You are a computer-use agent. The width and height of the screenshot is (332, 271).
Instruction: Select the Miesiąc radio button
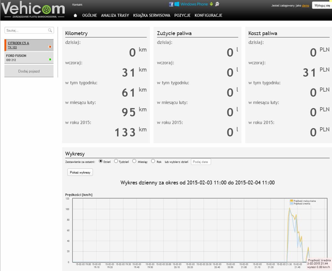[x=134, y=161]
